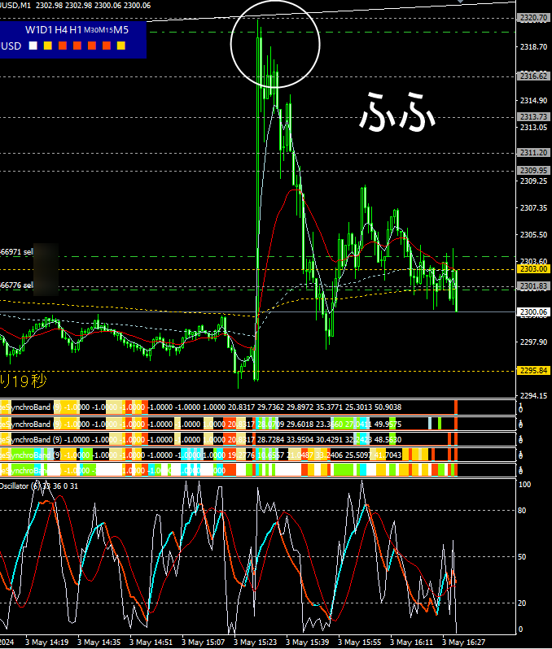Select the M5 timeframe label

pyautogui.click(x=121, y=30)
